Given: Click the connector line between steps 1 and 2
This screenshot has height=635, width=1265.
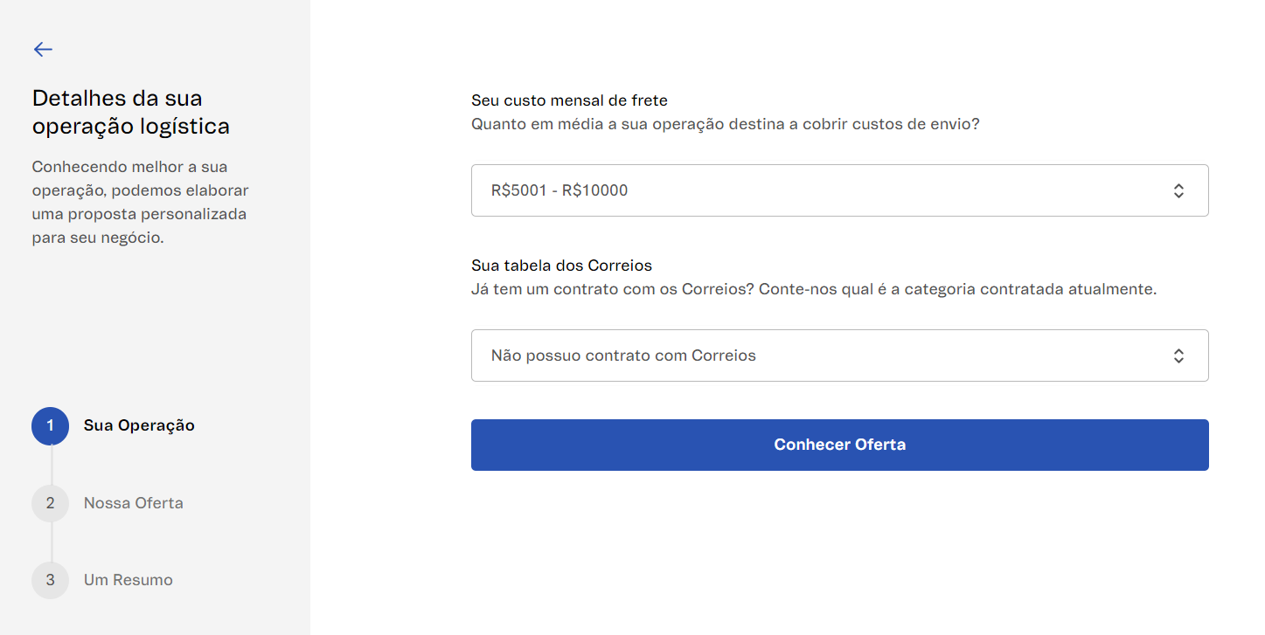Looking at the screenshot, I should [x=51, y=465].
